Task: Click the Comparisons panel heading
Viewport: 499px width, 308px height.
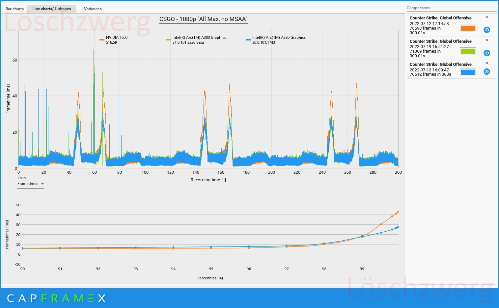Action: (x=418, y=8)
